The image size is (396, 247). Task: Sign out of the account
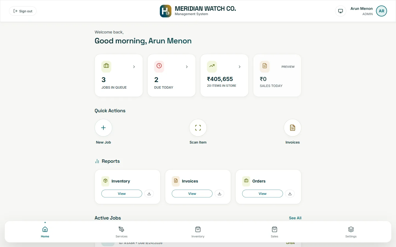point(23,11)
